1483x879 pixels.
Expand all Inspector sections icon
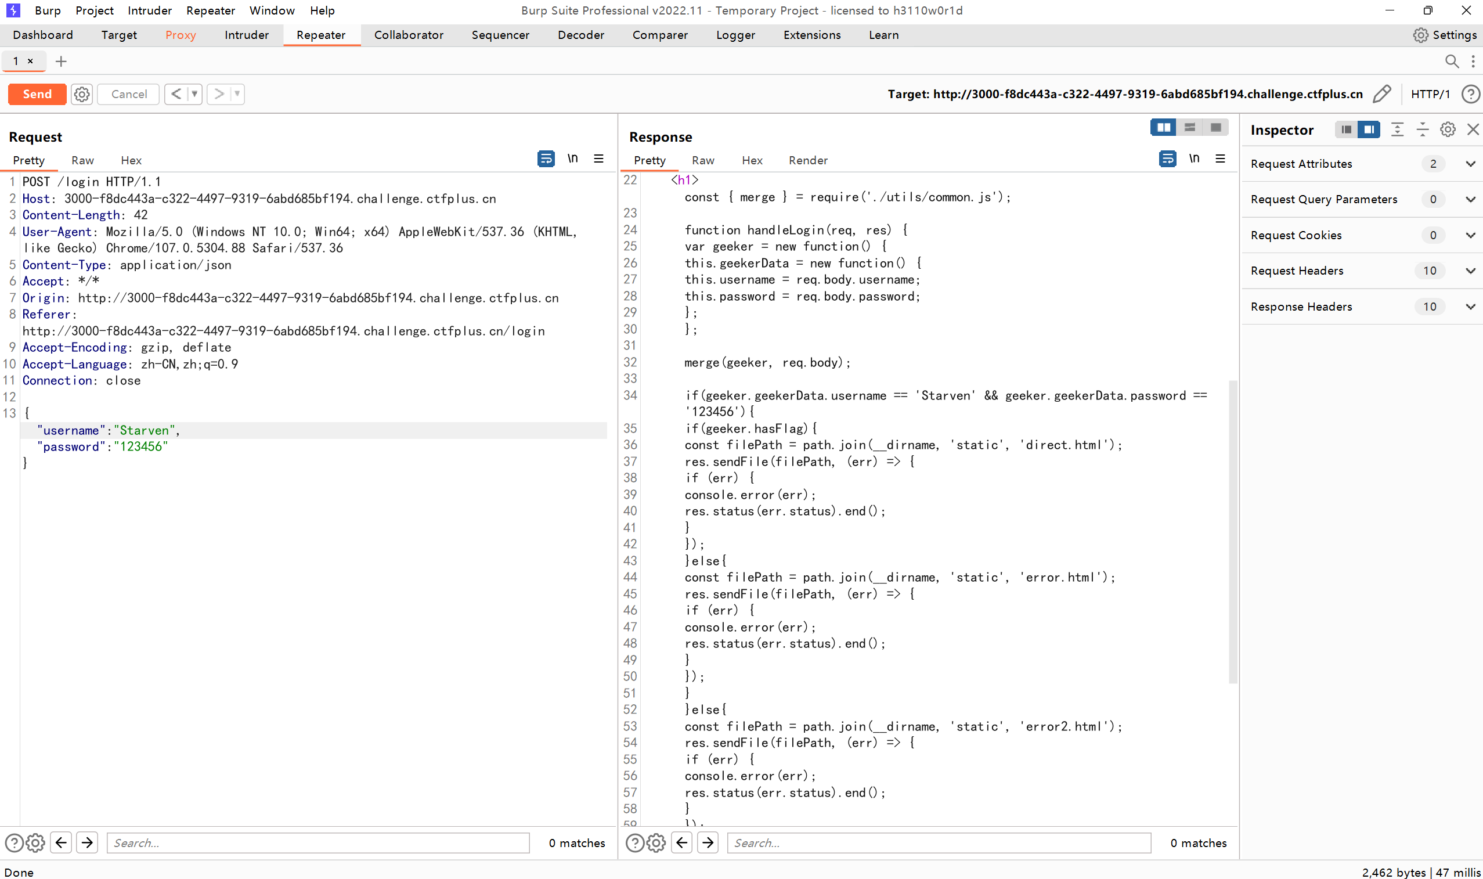pos(1397,129)
